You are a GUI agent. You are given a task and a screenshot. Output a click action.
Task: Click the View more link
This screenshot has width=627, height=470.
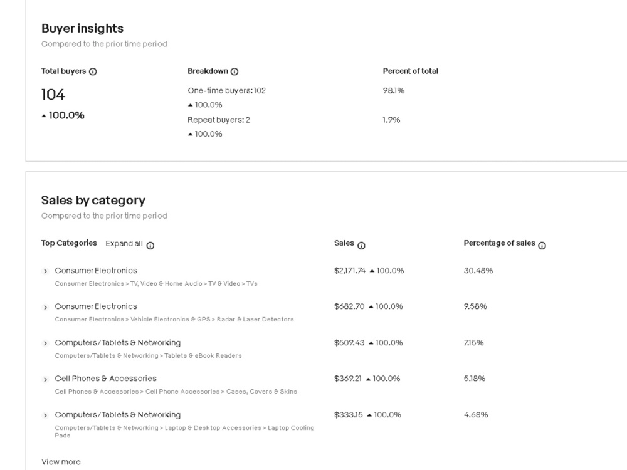(x=61, y=462)
